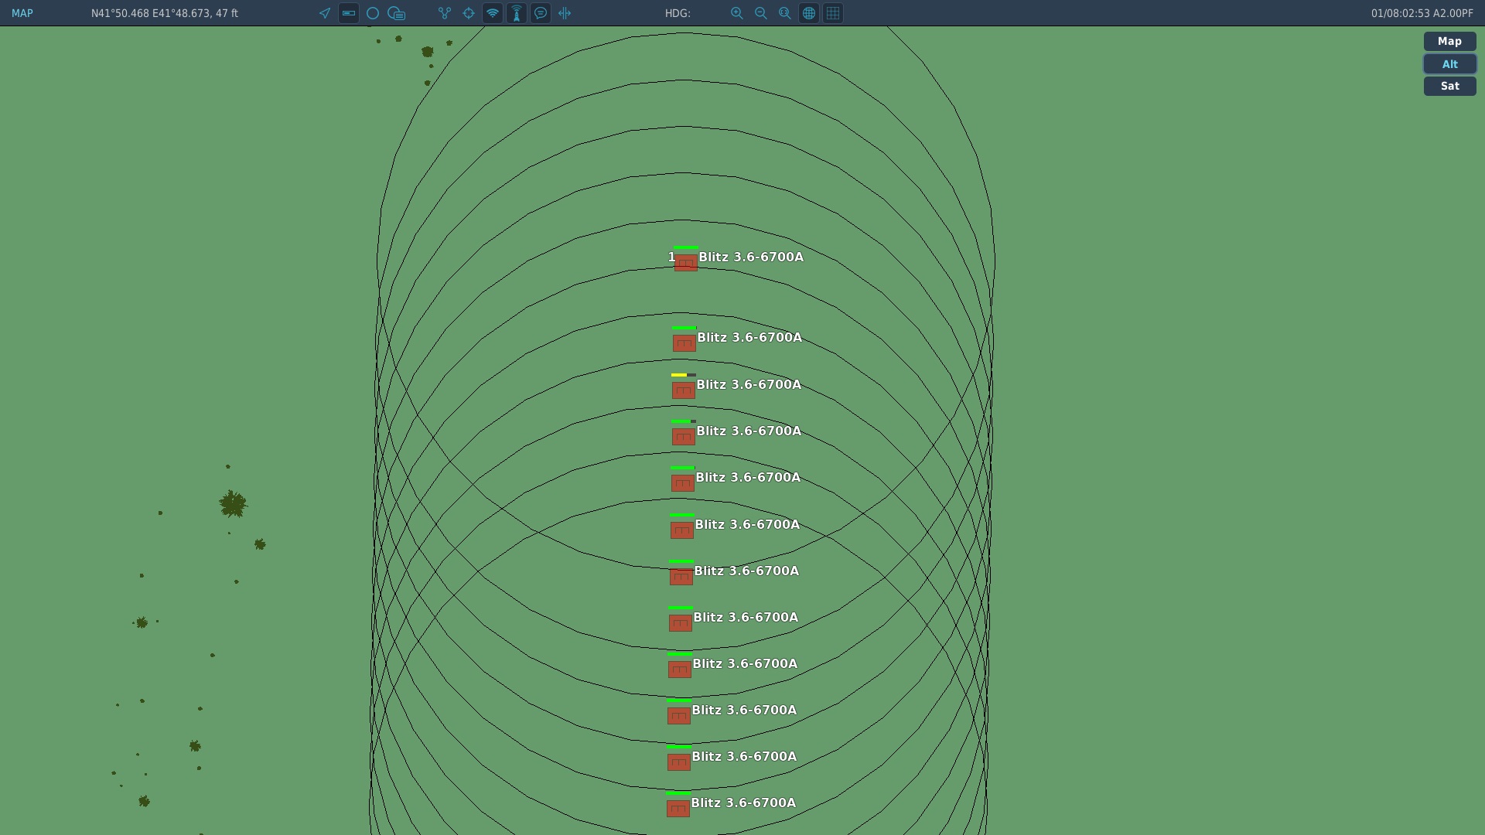
Task: Click the branching route nodes icon
Action: [445, 13]
